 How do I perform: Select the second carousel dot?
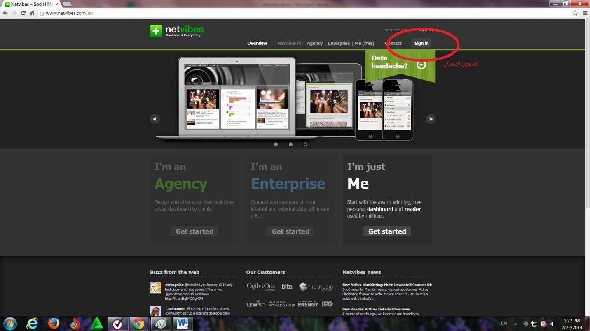(x=290, y=144)
